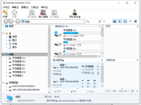Viewport: 141px width, 105px height.
Task: Collapse the favorites star node
Action: click(x=3, y=33)
